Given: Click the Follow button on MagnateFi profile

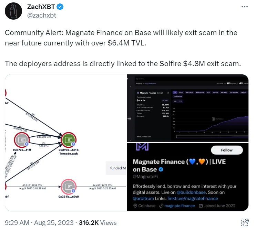Looking at the screenshot, I should point(227,150).
